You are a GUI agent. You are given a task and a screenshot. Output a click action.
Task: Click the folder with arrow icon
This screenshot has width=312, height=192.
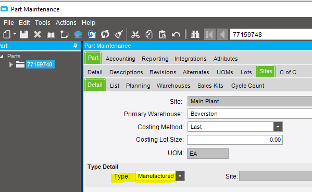(x=64, y=34)
